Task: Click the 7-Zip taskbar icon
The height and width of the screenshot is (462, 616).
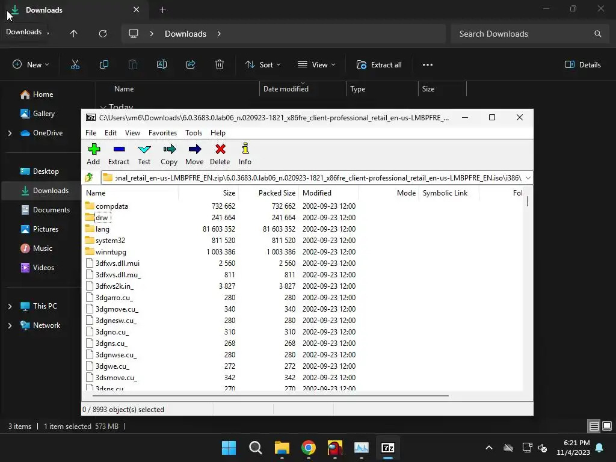Action: [388, 448]
